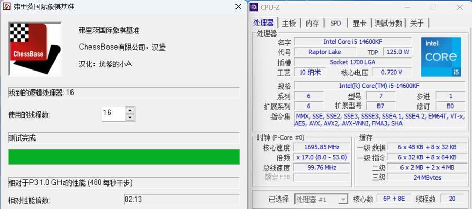Screen dimensions: 472x209
Task: Switch to the 显卡 tab in CPU-Z
Action: [x=359, y=23]
